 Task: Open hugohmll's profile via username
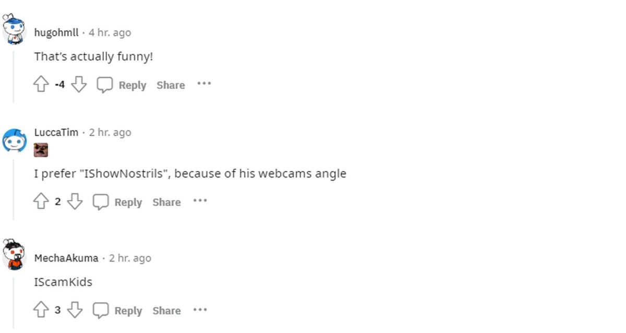pos(56,32)
